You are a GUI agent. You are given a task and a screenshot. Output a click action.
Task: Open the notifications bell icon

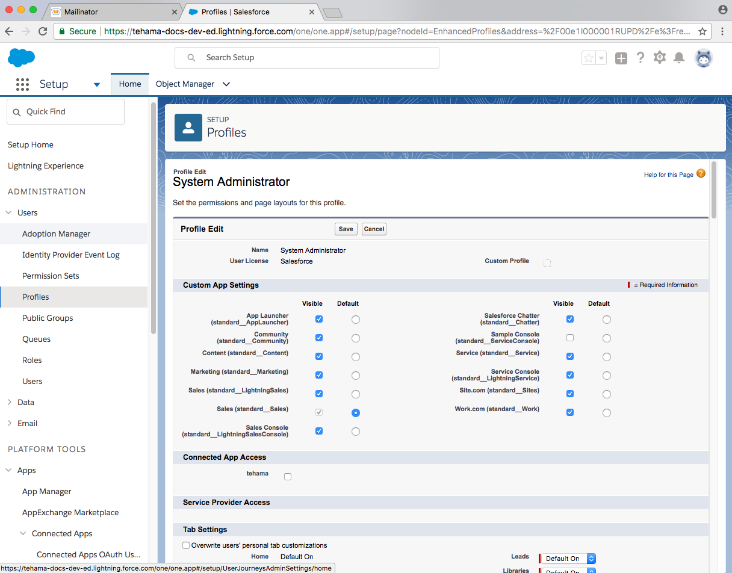tap(679, 58)
